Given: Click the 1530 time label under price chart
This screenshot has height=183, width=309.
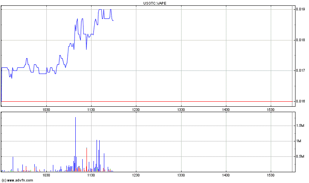Looking at the screenshot, I should (271, 110).
